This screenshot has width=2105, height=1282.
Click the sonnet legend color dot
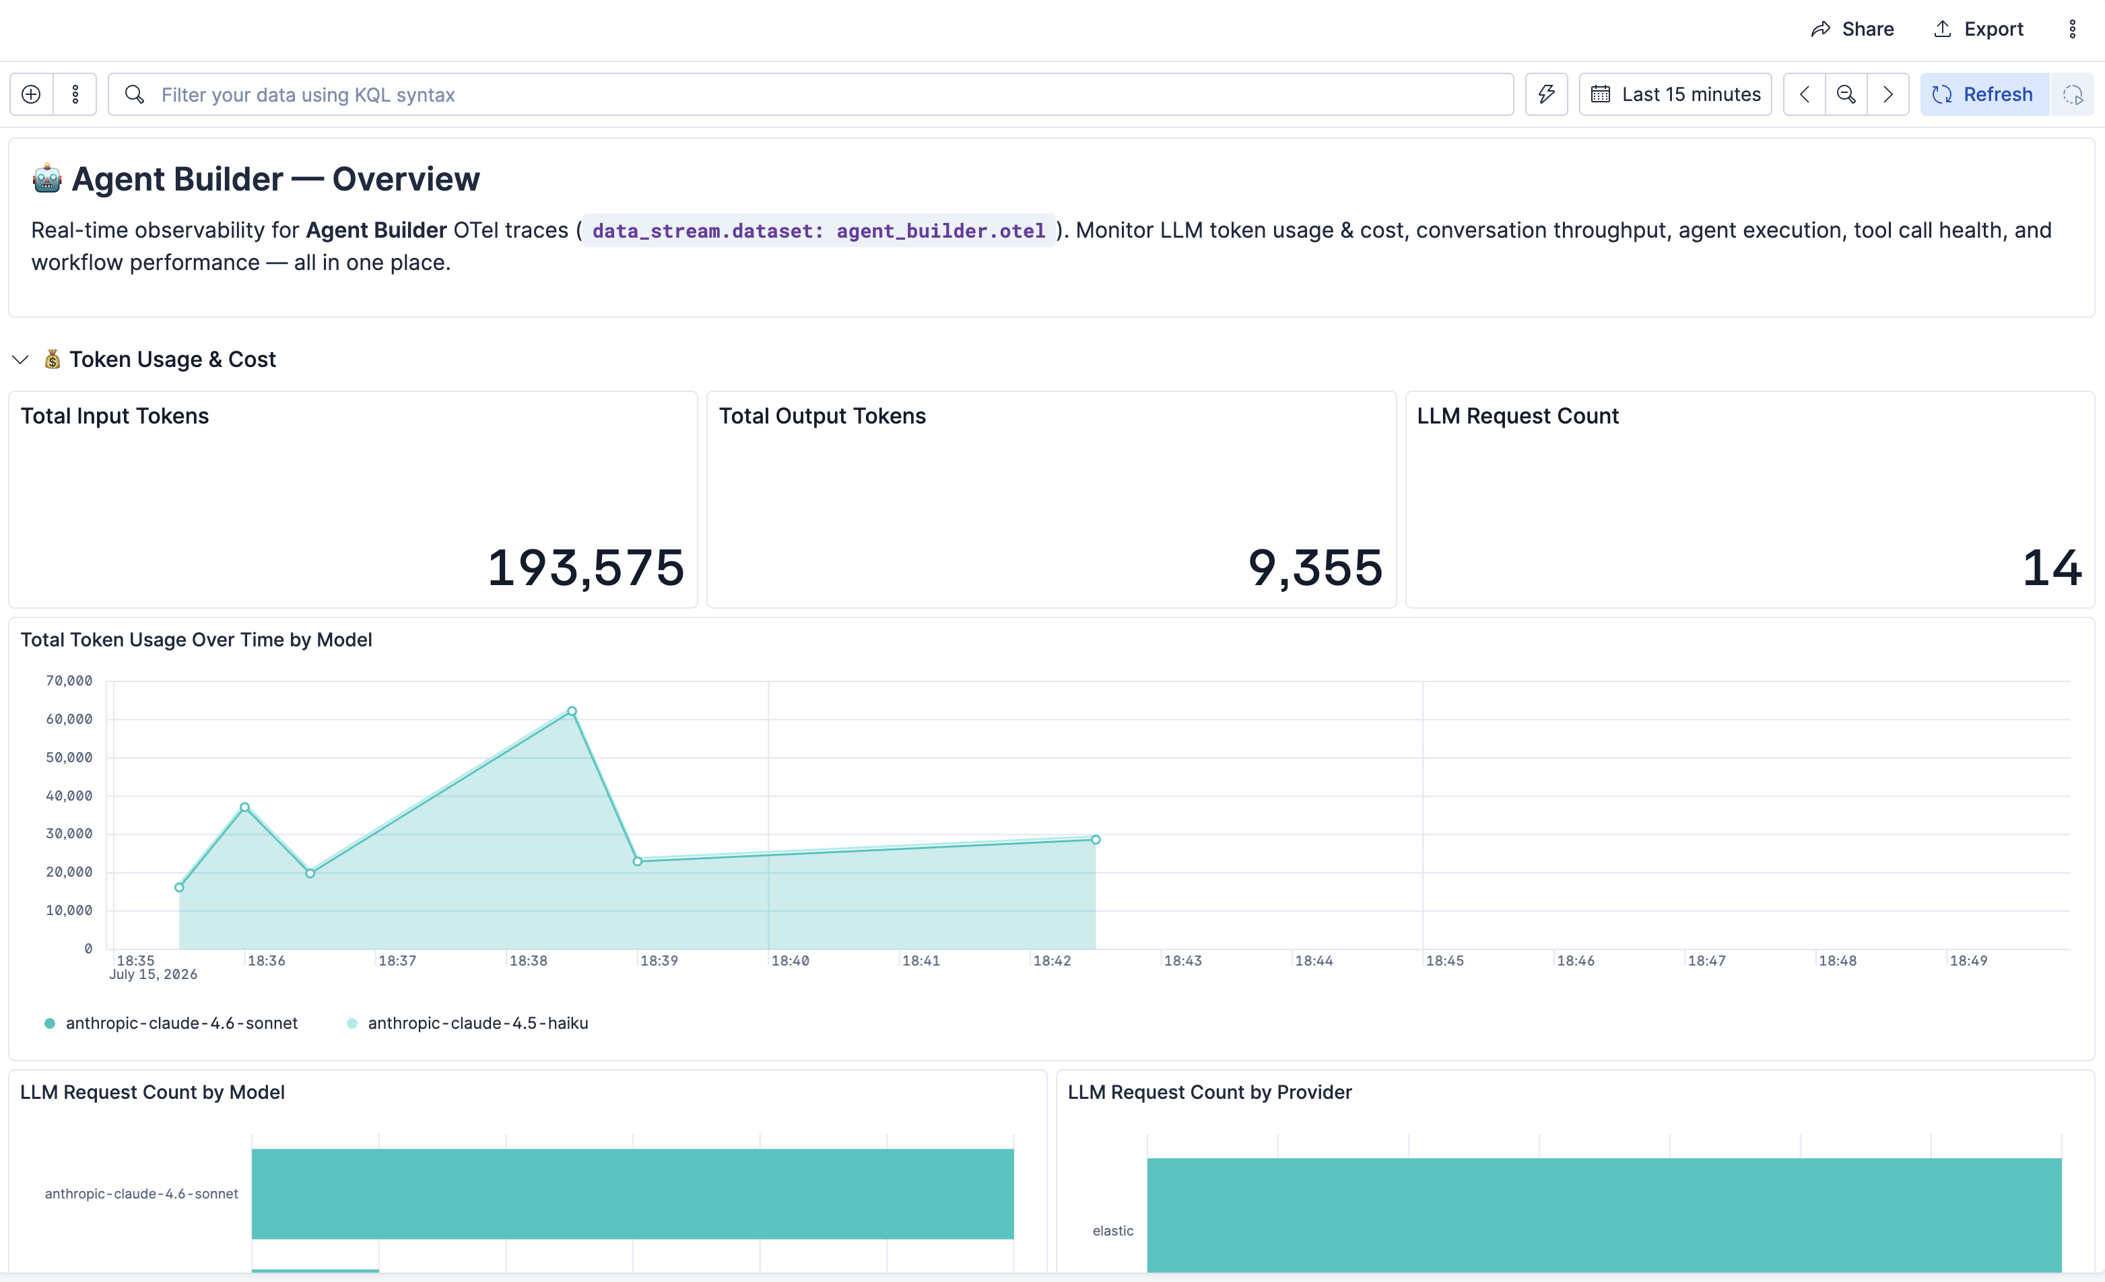pyautogui.click(x=50, y=1023)
